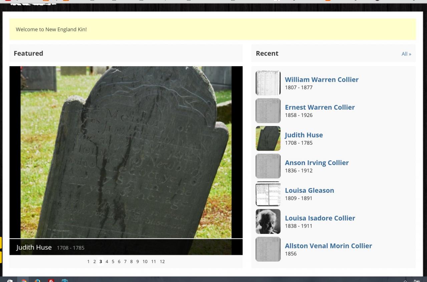Click the featured gravestone photo
427x282 pixels.
(x=126, y=152)
